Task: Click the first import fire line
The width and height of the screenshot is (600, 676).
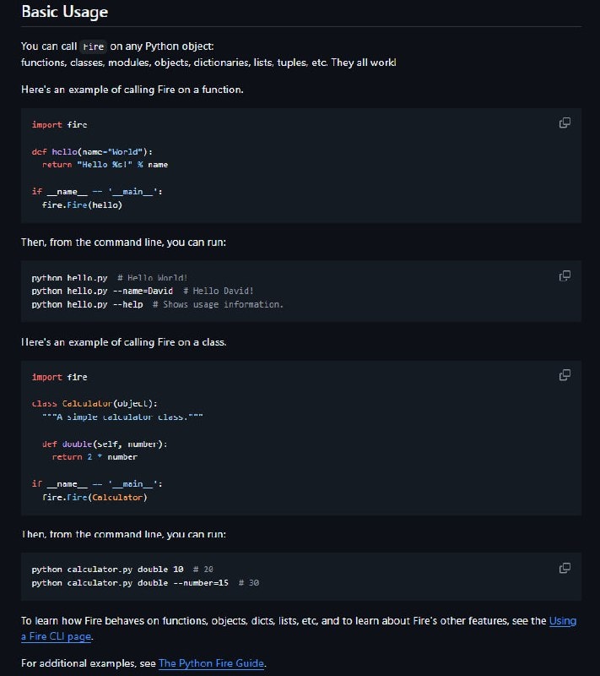Action: [59, 124]
